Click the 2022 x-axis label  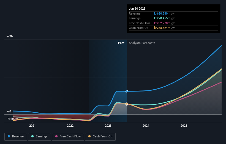point(70,126)
